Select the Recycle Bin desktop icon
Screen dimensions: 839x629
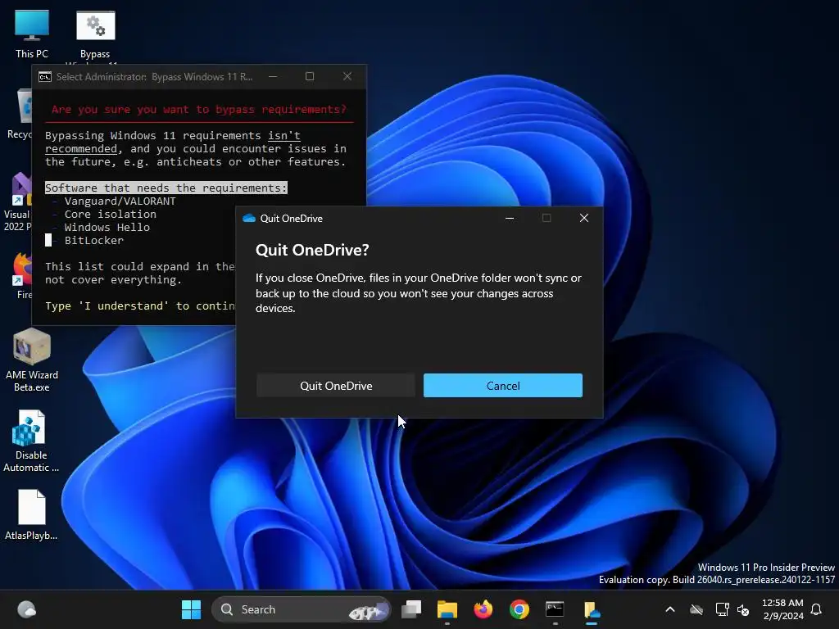tap(20, 115)
